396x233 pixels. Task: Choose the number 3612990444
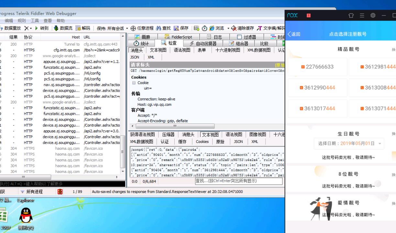pyautogui.click(x=317, y=88)
